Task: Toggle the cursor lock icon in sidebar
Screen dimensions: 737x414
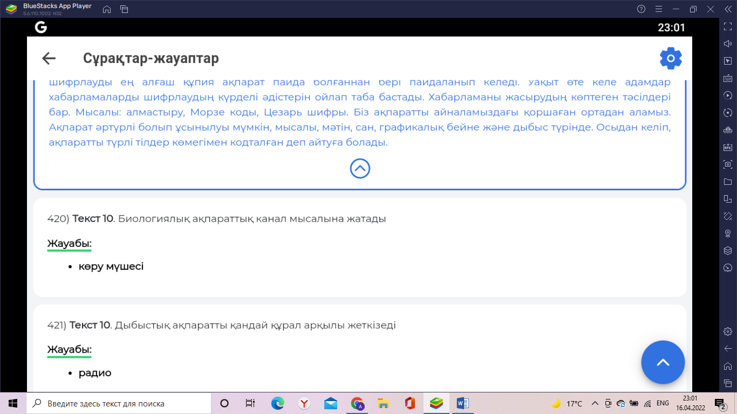Action: (x=727, y=61)
